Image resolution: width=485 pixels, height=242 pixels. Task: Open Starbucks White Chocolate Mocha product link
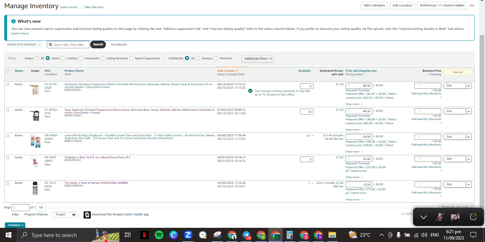point(138,86)
